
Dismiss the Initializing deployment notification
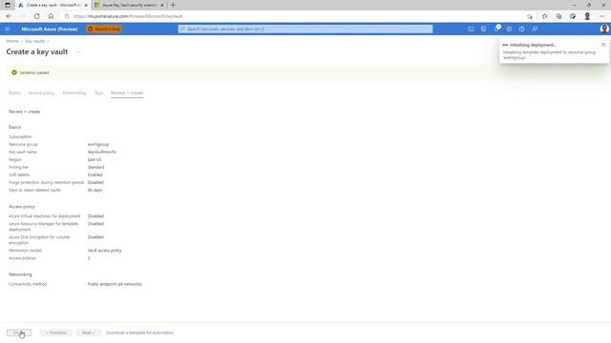603,45
